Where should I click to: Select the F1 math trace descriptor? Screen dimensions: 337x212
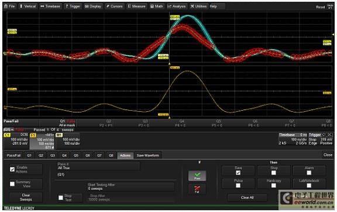click(x=42, y=141)
